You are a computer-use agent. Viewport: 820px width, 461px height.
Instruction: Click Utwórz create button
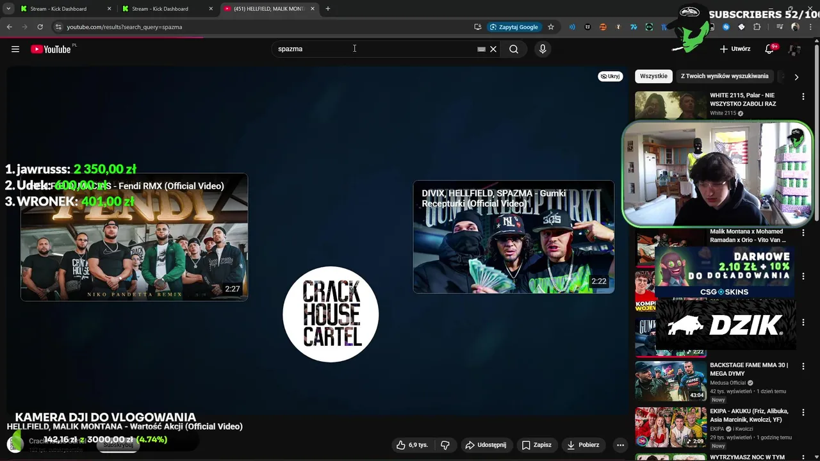[x=735, y=49]
